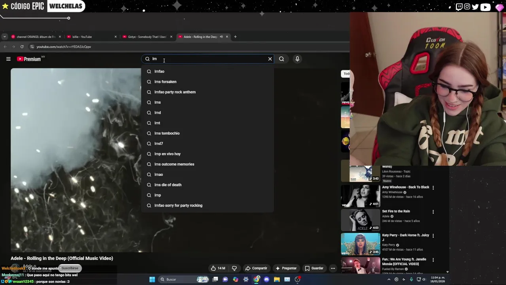Click the taskbar Buscar search box
Viewport: 506px width, 285px height.
point(184,279)
